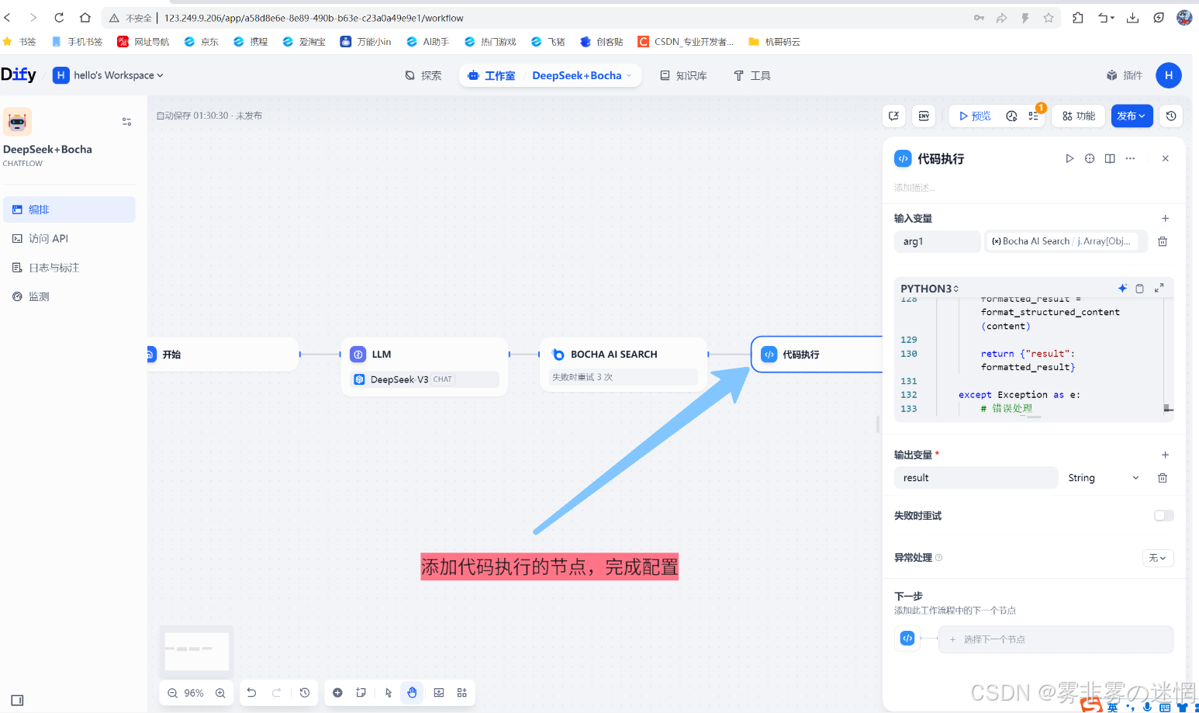Open the checklist icon with orange badge
Image resolution: width=1199 pixels, height=713 pixels.
click(x=1033, y=116)
